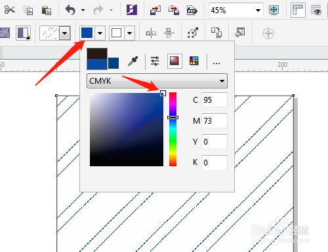This screenshot has width=328, height=252.
Task: Click the Paste clipboard icon
Action: [47, 10]
